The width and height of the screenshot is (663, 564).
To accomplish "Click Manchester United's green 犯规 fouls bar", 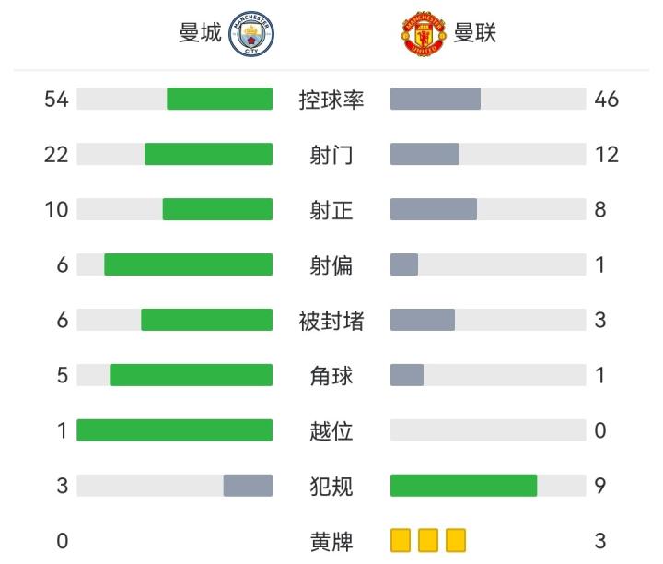I will click(x=463, y=486).
